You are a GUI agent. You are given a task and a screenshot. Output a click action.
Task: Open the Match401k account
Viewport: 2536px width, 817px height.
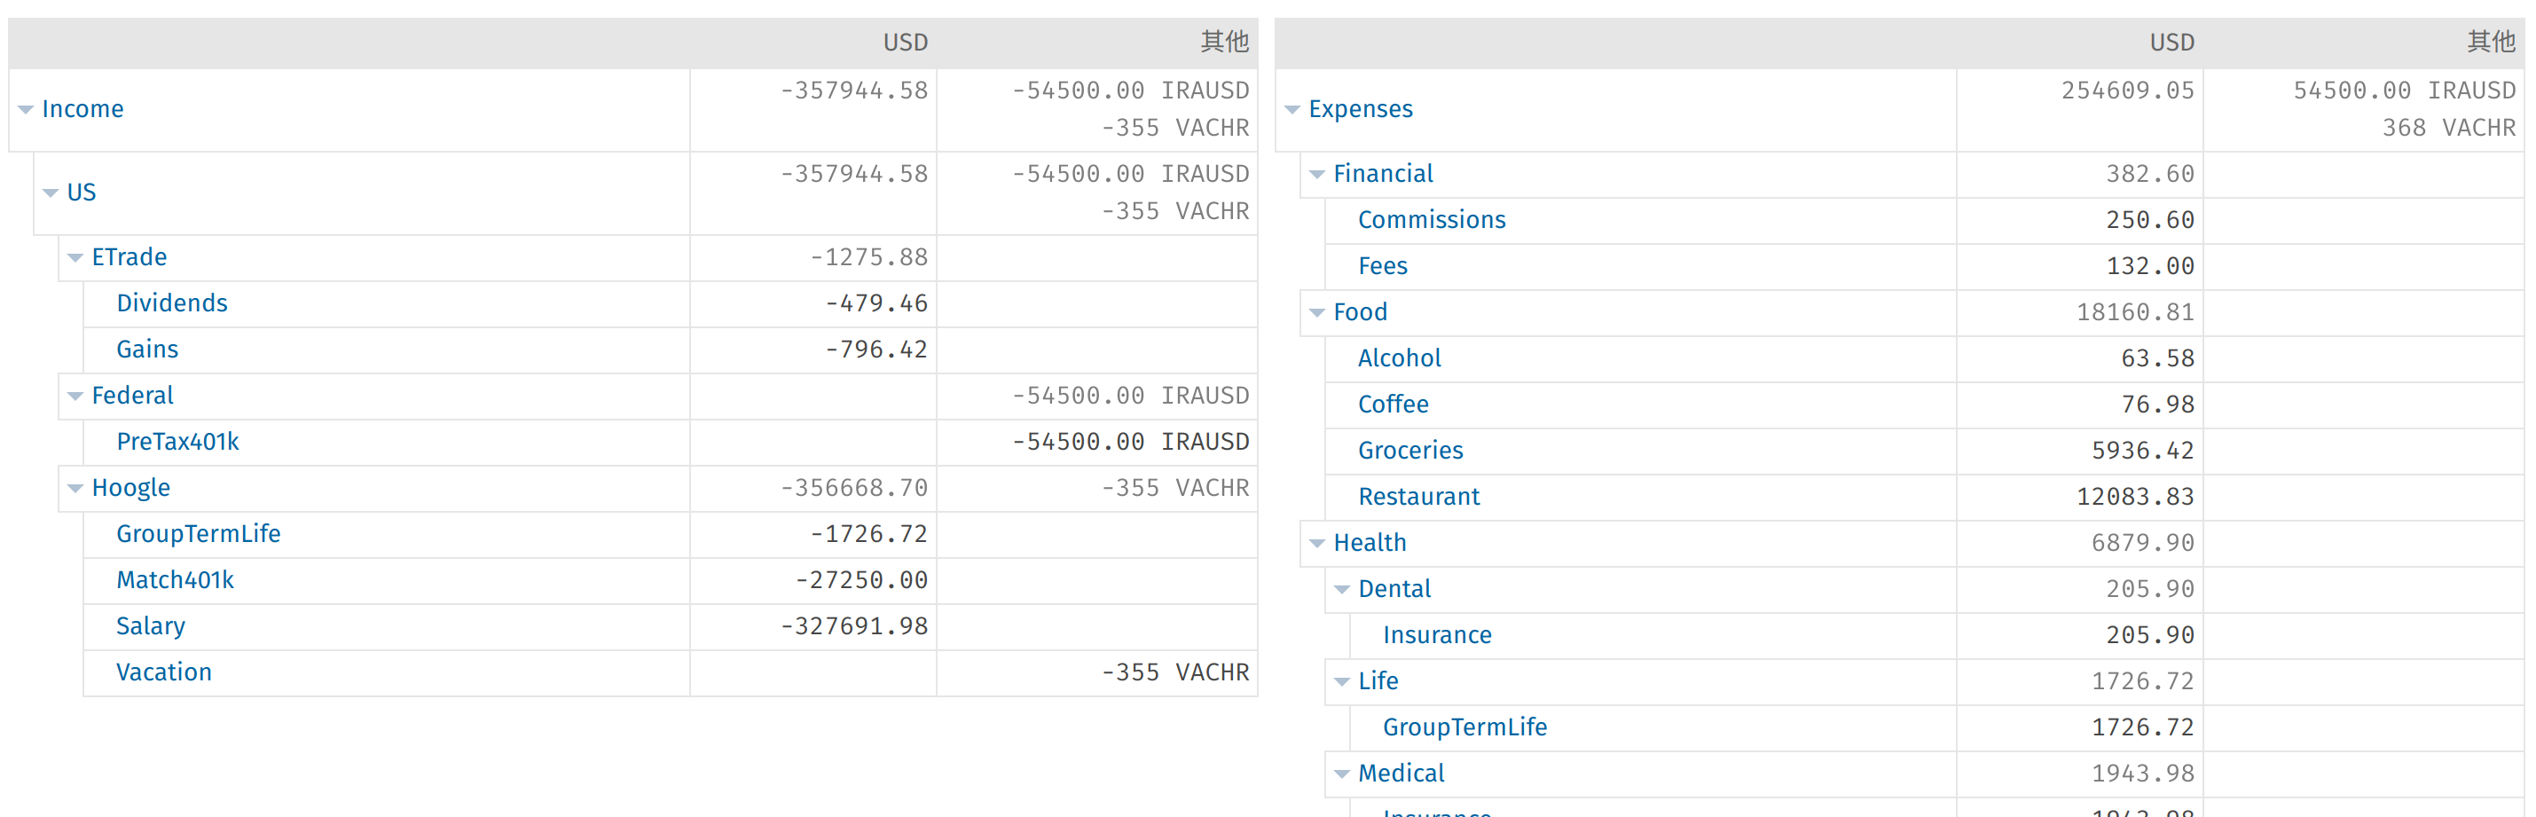(174, 581)
